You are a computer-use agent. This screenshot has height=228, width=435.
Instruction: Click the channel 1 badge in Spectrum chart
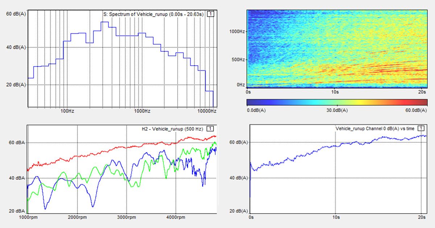pos(212,14)
